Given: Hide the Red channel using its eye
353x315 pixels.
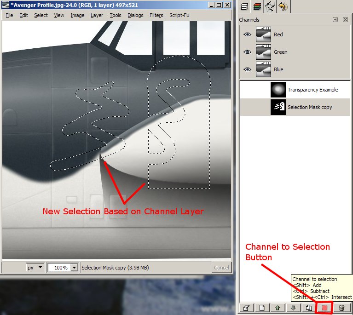Looking at the screenshot, I should [248, 34].
